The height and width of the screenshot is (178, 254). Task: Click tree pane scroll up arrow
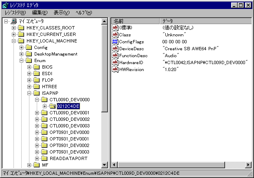coord(105,21)
